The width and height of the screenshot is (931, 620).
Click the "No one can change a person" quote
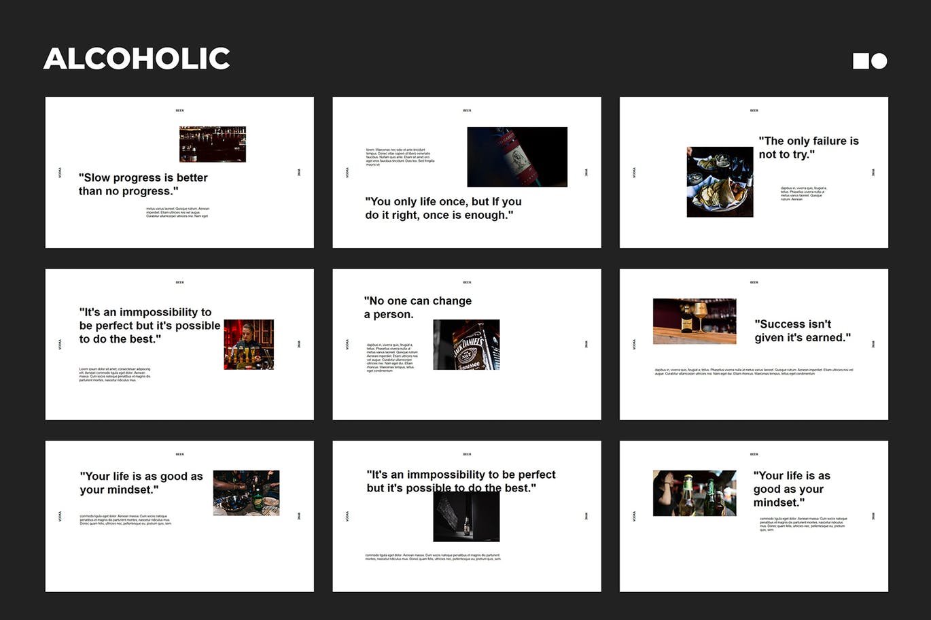click(417, 307)
